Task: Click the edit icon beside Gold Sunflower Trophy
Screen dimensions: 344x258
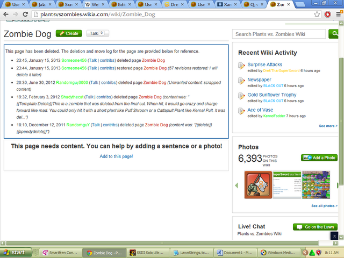Action: coord(241,96)
